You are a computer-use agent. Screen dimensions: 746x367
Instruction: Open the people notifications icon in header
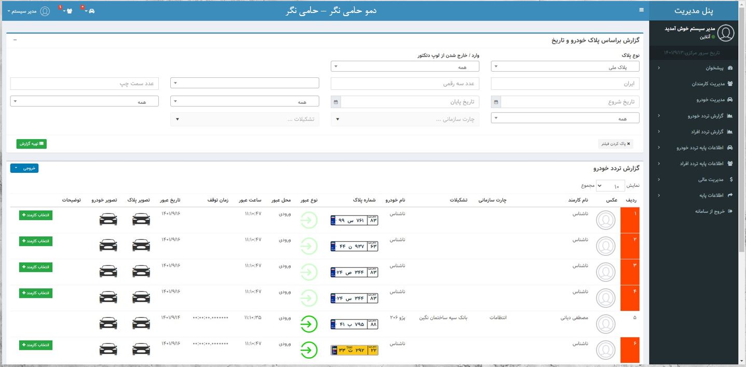(69, 11)
